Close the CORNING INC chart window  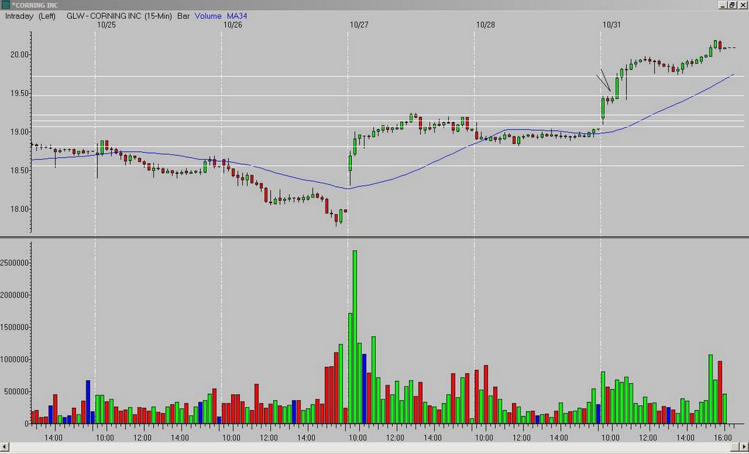(742, 5)
